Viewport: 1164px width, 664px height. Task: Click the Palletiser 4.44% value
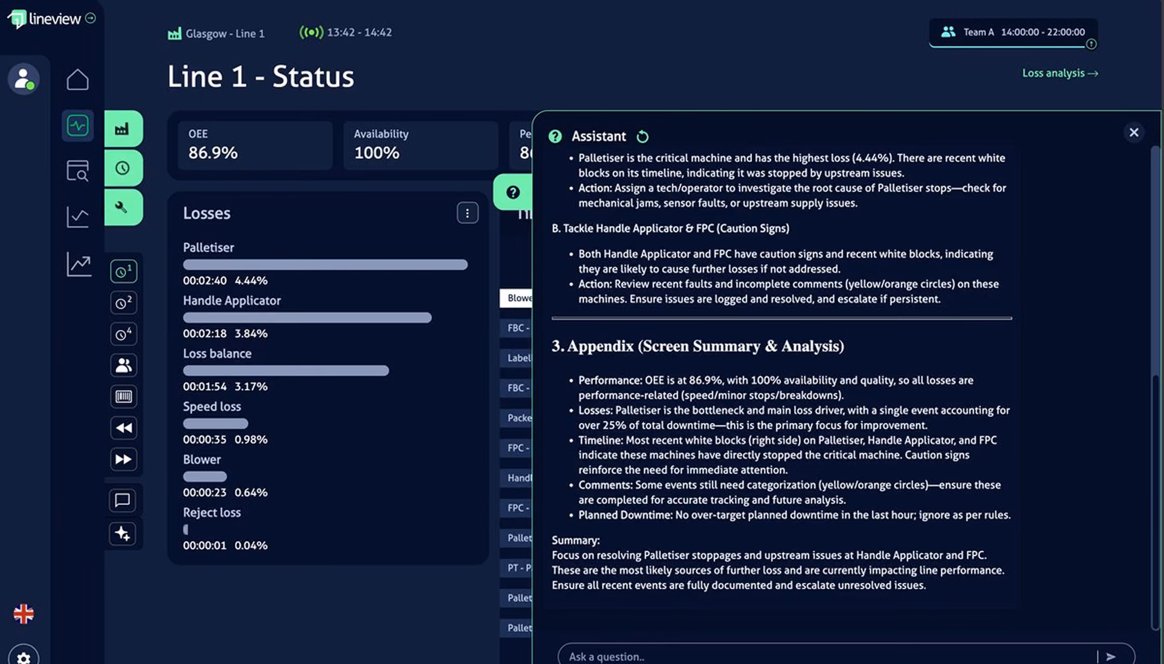click(x=251, y=281)
